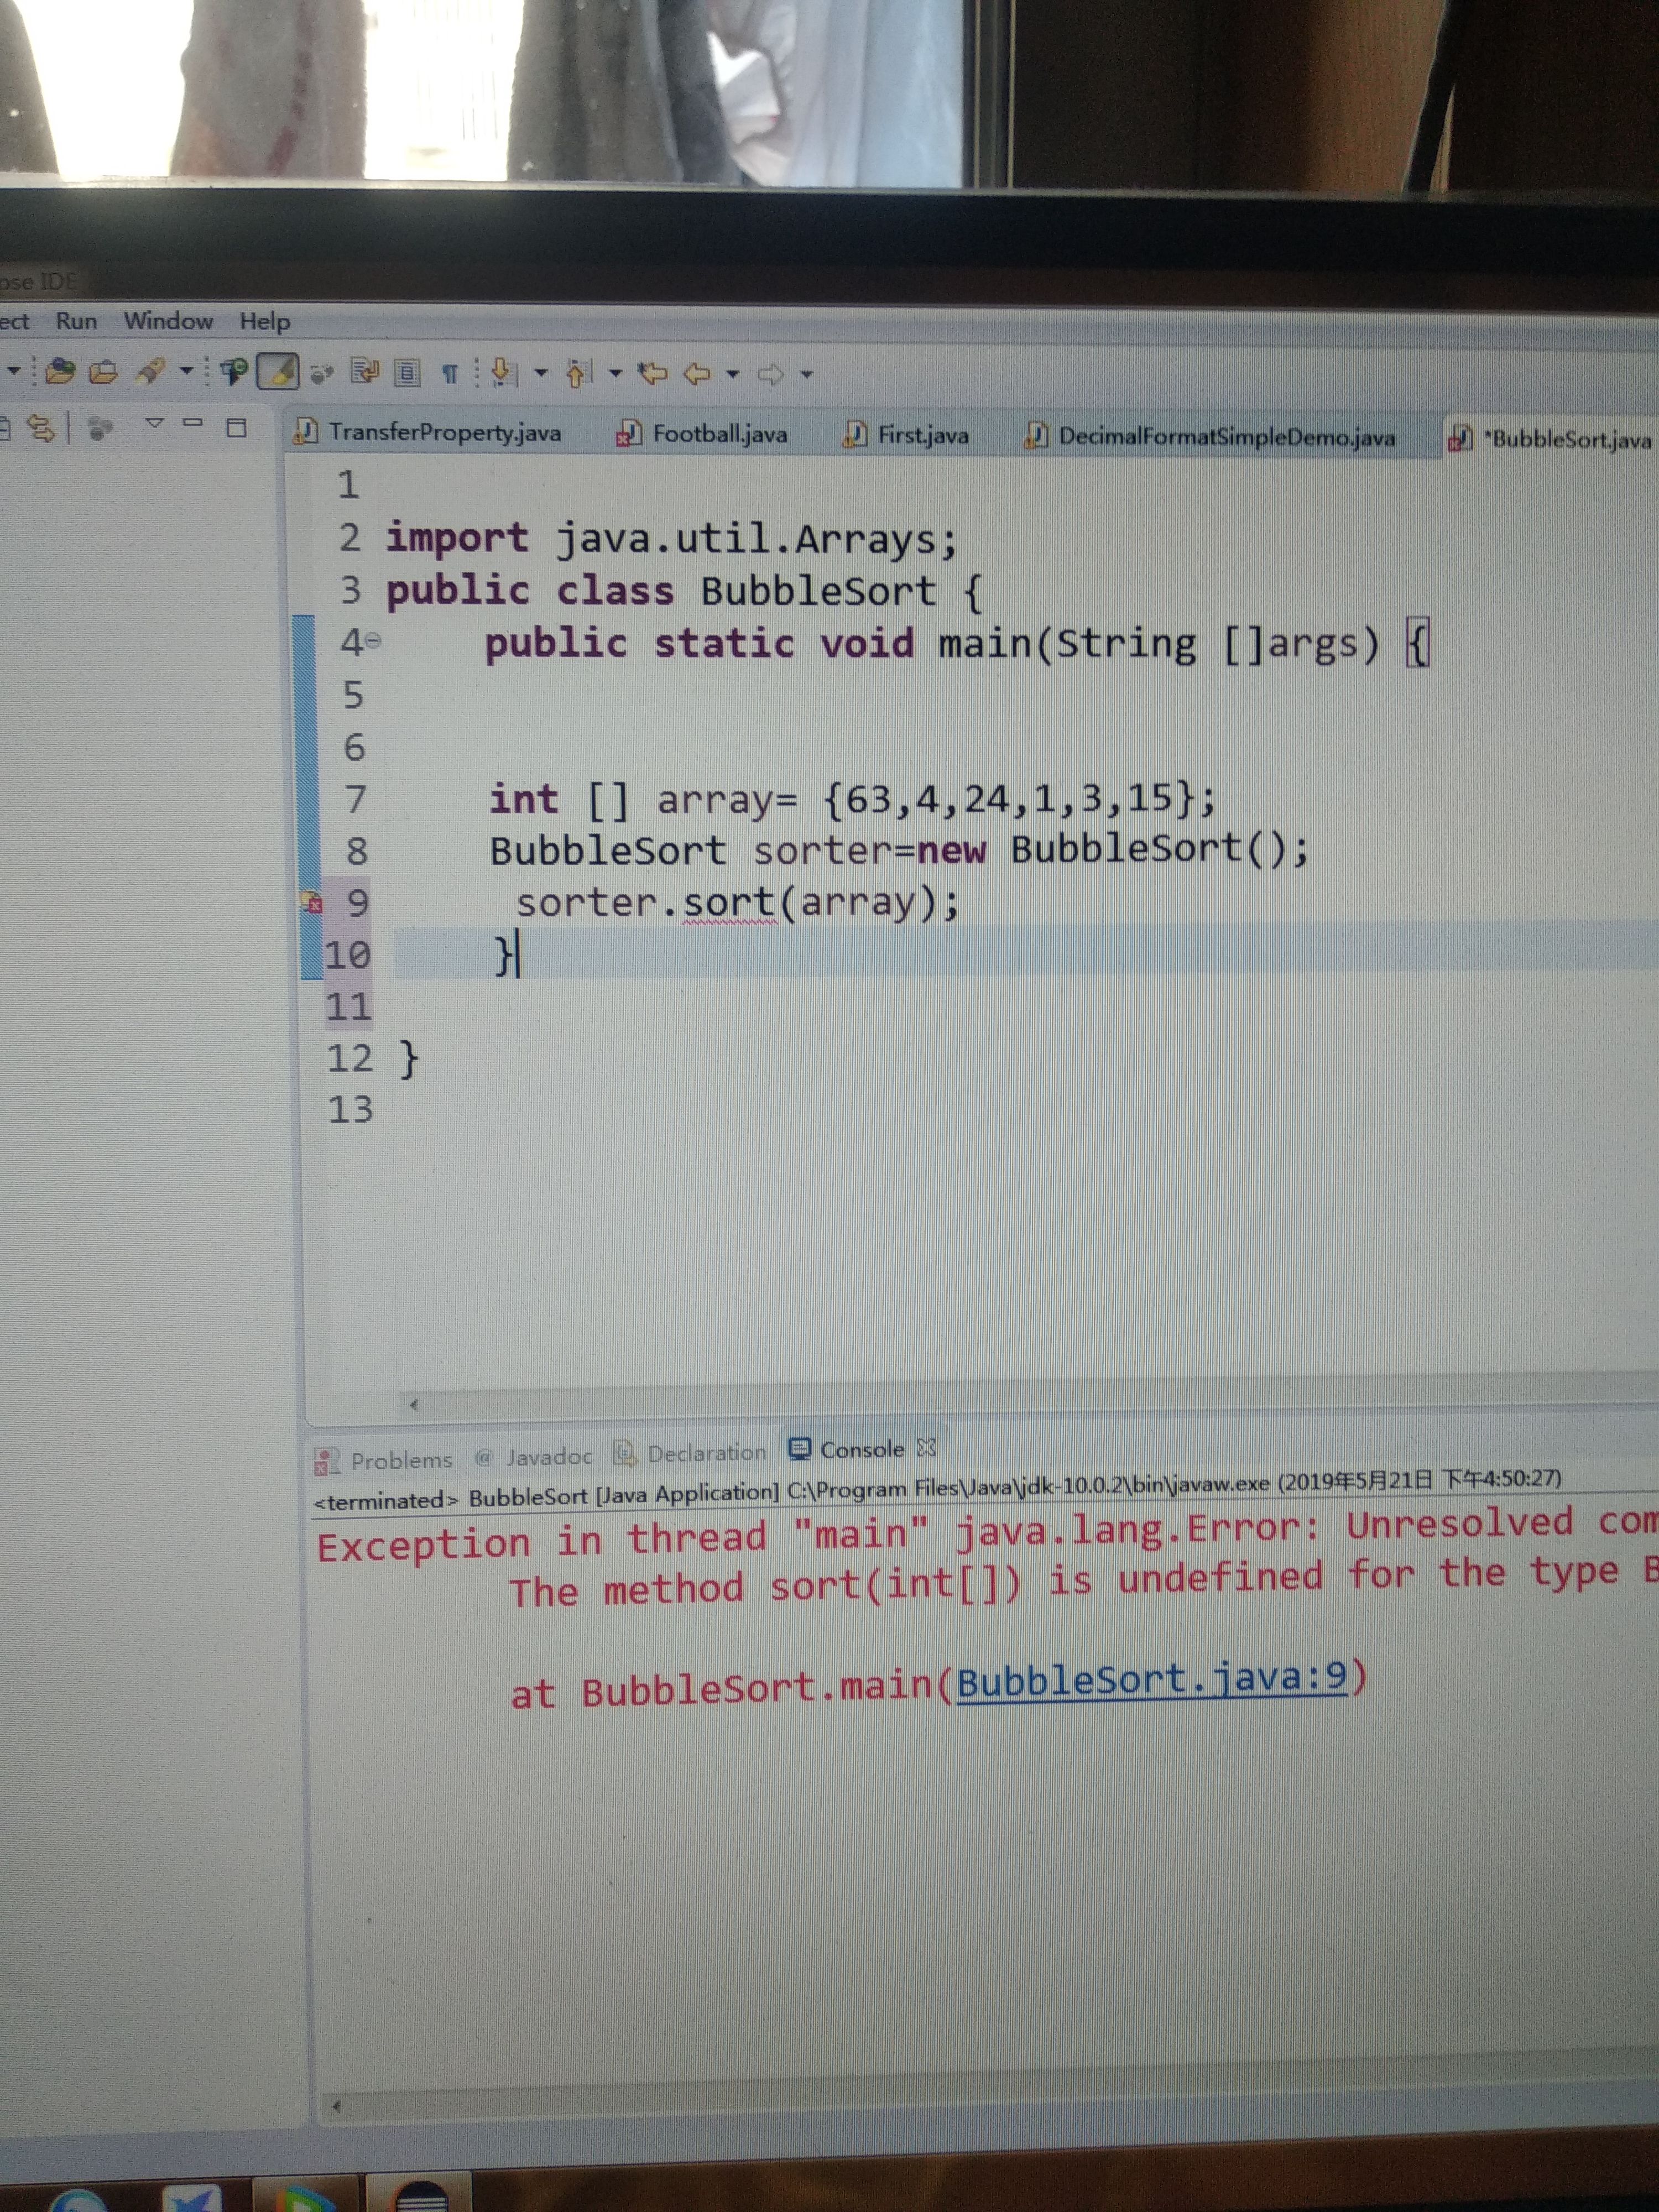The image size is (1659, 2212).
Task: Click the greyed dots icon right of Link with Editor
Action: pos(99,429)
